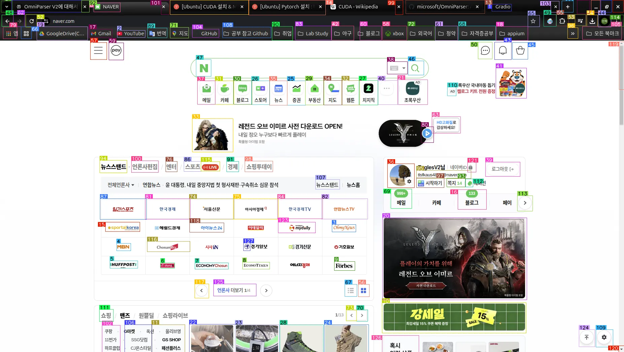Open the hamburger menu on Naver
624x352 pixels.
(x=98, y=51)
